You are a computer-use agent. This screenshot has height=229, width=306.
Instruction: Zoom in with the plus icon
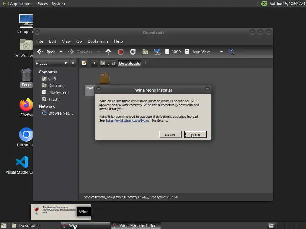click(187, 52)
